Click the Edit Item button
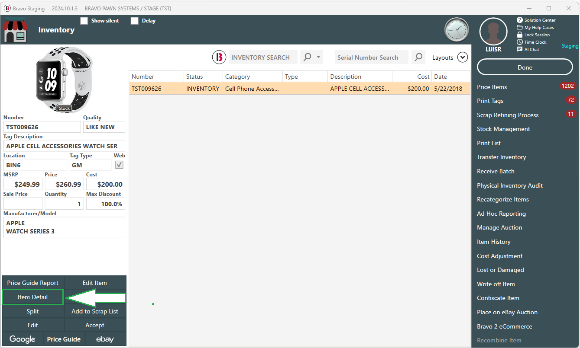The height and width of the screenshot is (348, 580). (95, 283)
